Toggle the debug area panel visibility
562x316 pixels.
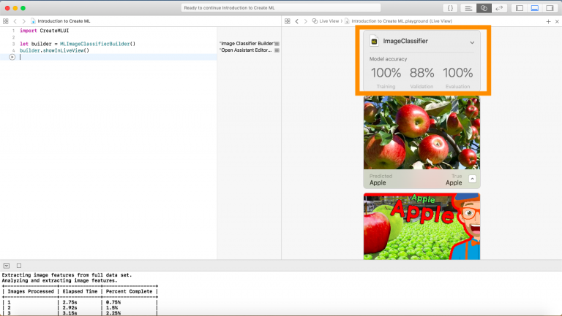(534, 8)
